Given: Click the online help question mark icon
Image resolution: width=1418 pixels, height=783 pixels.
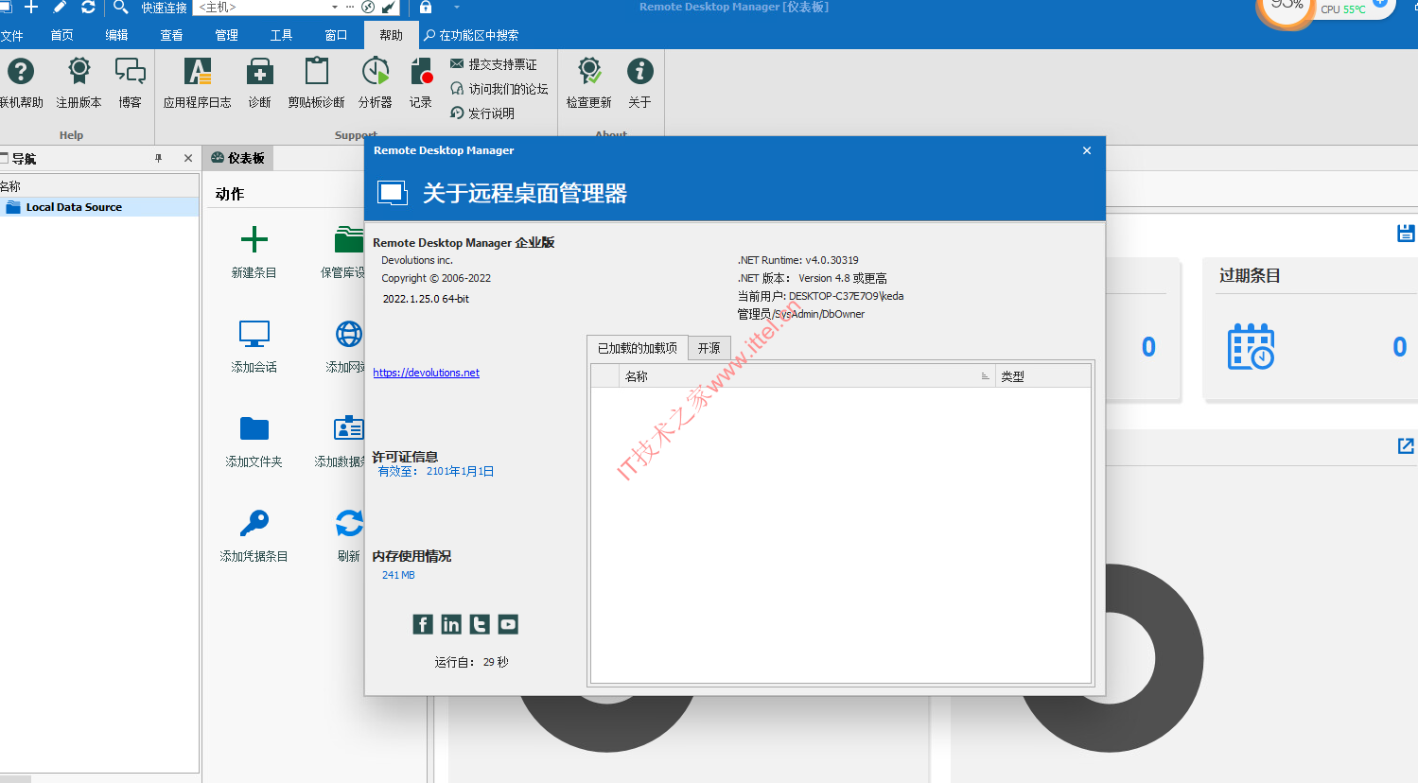Looking at the screenshot, I should click(x=20, y=71).
